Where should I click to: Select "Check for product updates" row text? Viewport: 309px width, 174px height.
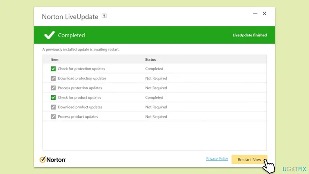79,97
